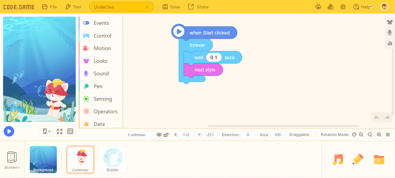Open the costume shirt panel icon
The width and height of the screenshot is (395, 178).
pyautogui.click(x=390, y=22)
